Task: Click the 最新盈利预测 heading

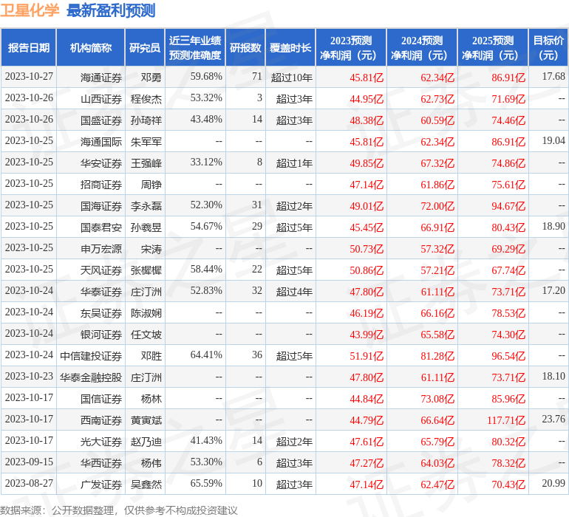Action: point(111,10)
